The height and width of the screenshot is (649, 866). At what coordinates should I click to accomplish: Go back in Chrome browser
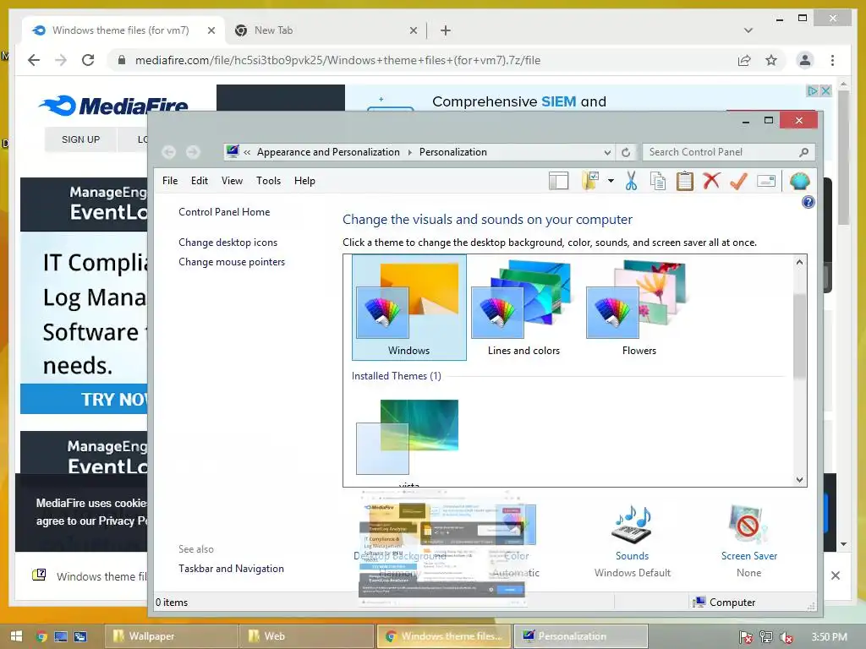coord(34,60)
